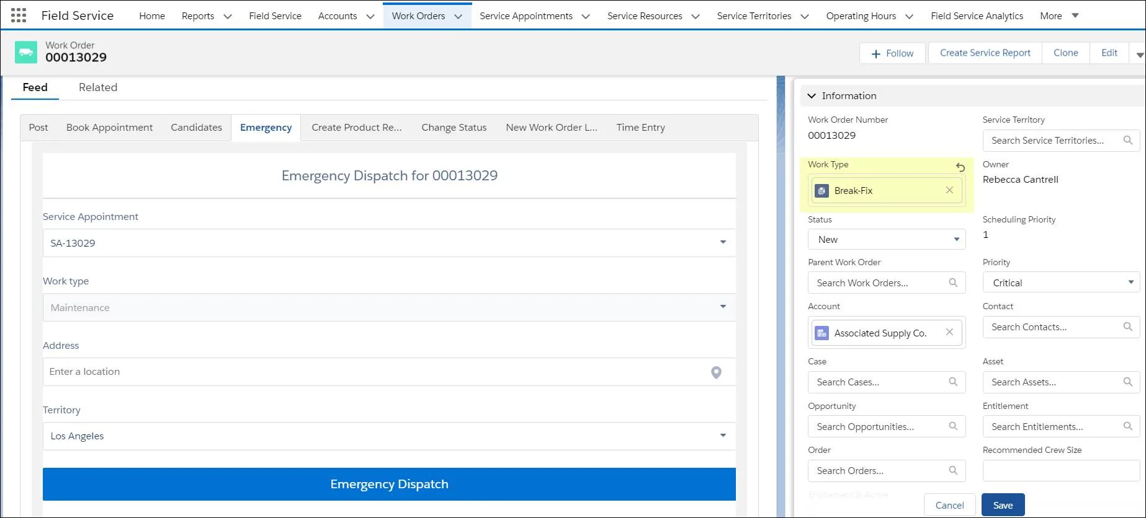The height and width of the screenshot is (518, 1146).
Task: Click the Enter a location address field
Action: pos(389,372)
